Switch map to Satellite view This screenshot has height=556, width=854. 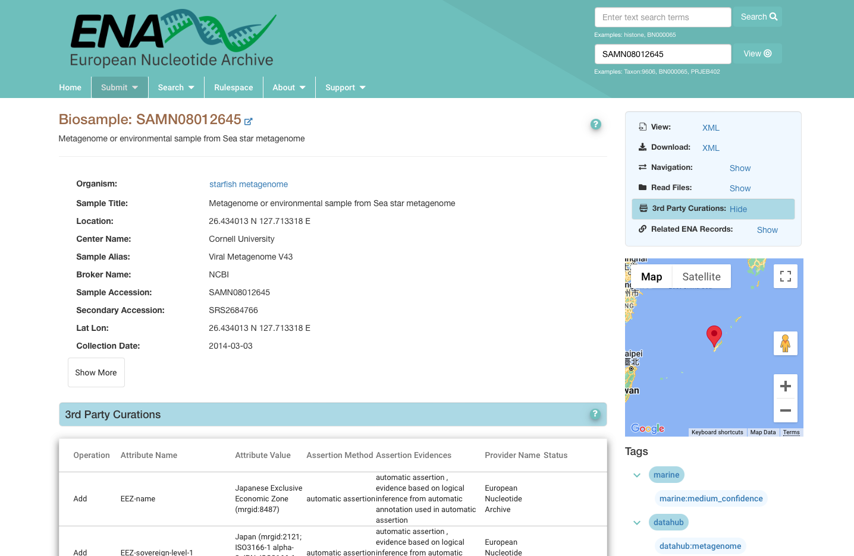coord(701,277)
